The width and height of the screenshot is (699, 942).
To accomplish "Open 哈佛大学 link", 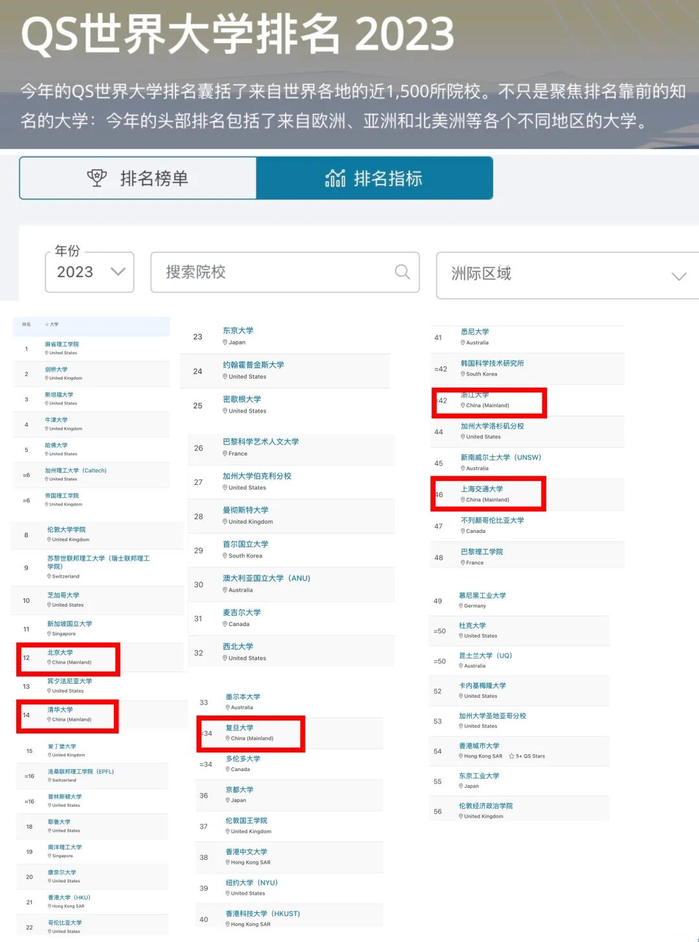I will (56, 445).
